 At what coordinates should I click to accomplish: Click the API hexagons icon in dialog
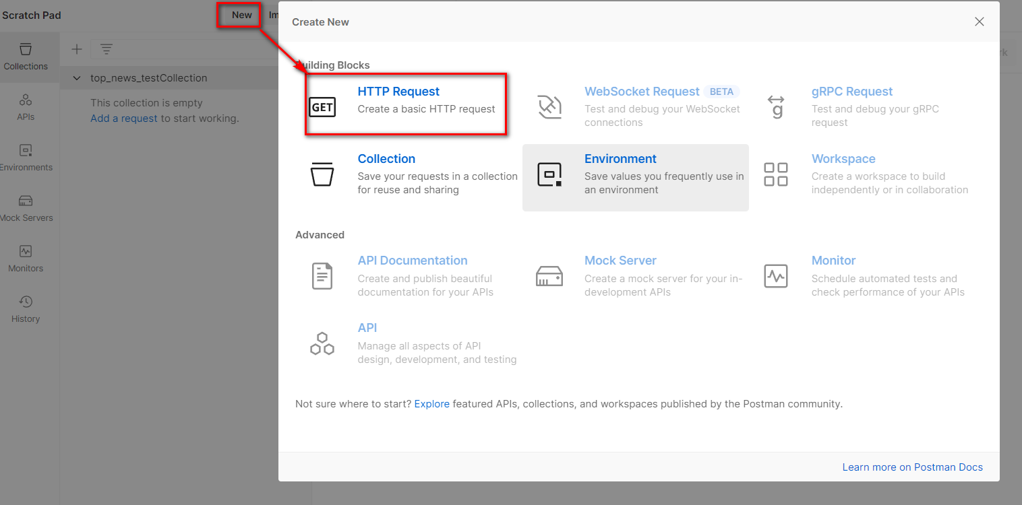tap(322, 343)
